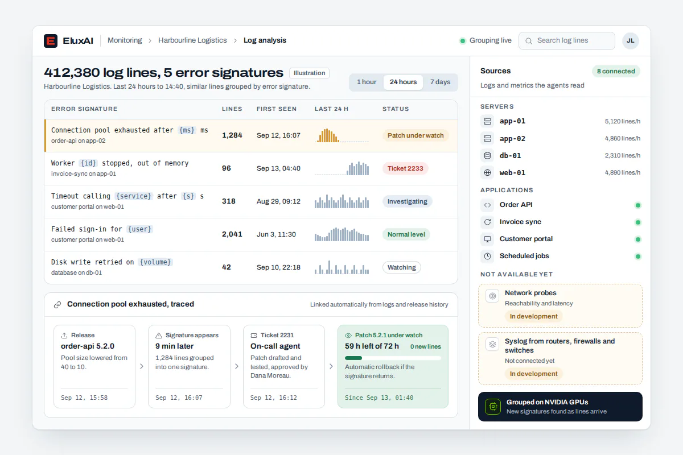Click Failed sign-in sparkline chart
Viewport: 683px width, 455px height.
pyautogui.click(x=341, y=234)
